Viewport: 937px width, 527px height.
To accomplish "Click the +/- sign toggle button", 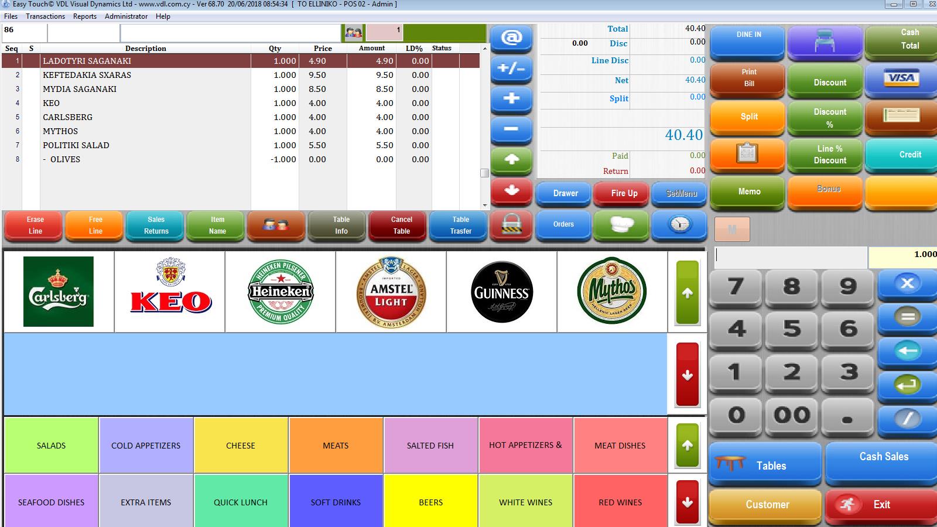I will 511,69.
